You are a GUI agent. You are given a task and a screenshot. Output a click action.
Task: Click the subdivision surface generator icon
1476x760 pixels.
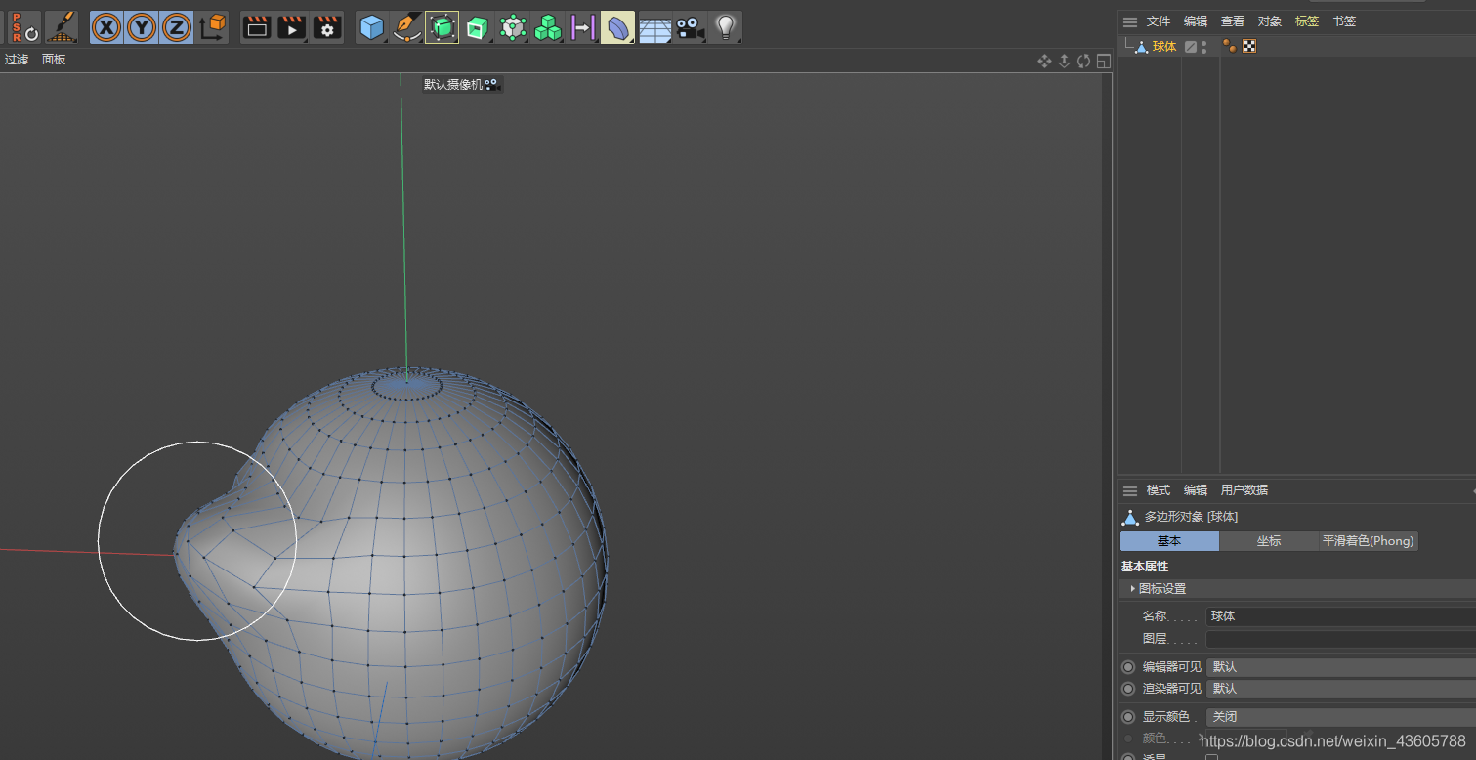tap(443, 27)
